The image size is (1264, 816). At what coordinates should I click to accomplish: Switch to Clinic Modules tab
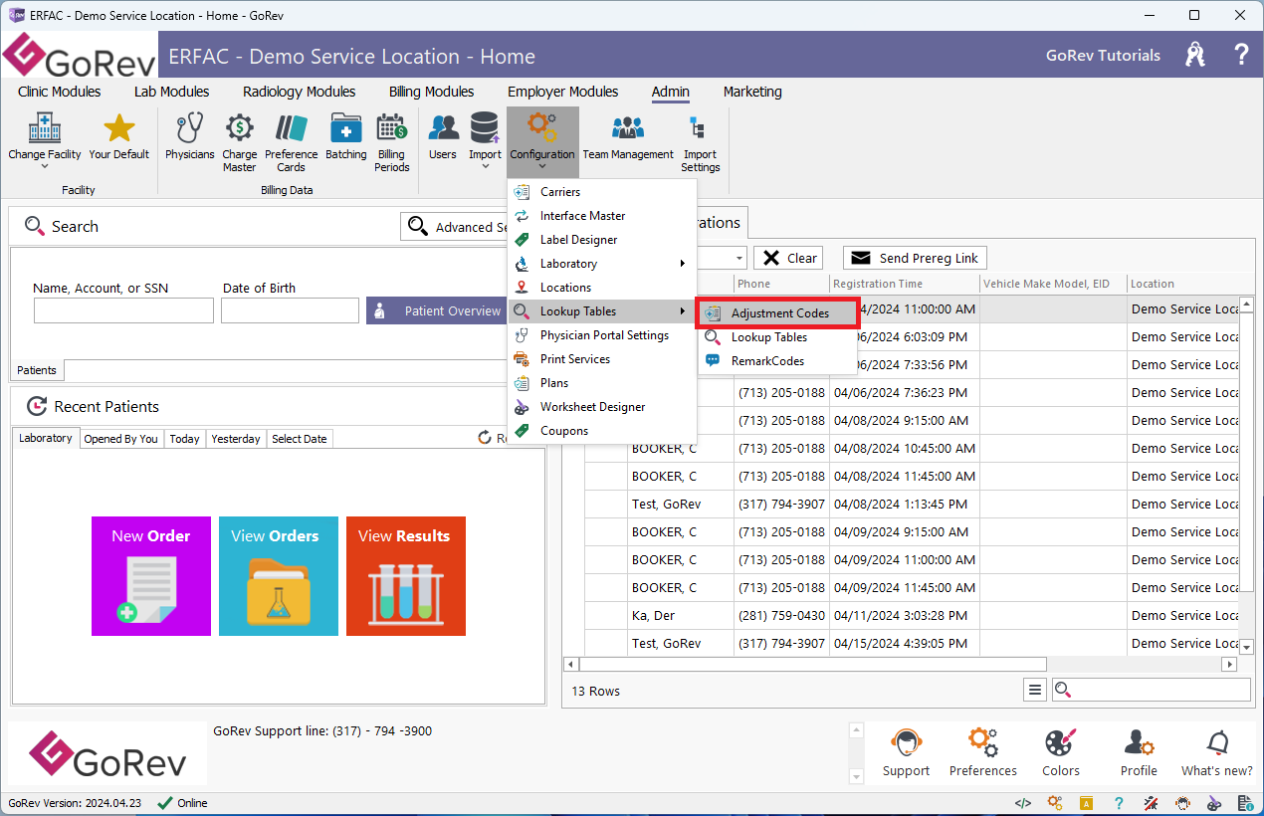click(x=60, y=92)
